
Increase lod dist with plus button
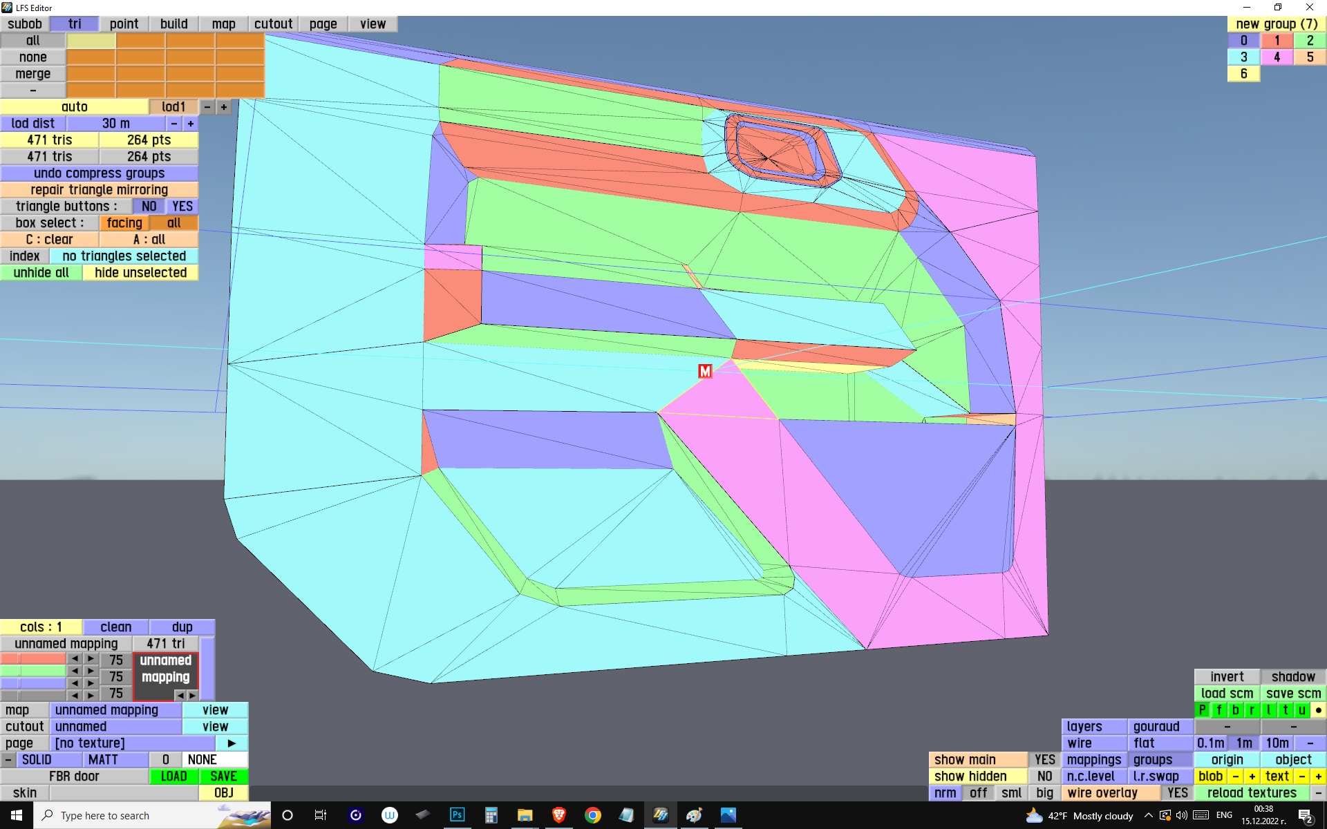[190, 123]
